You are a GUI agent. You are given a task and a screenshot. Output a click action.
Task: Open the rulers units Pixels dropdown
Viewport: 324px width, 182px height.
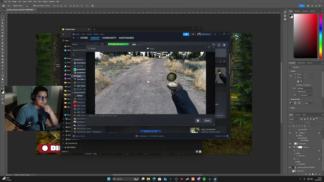[x=309, y=103]
